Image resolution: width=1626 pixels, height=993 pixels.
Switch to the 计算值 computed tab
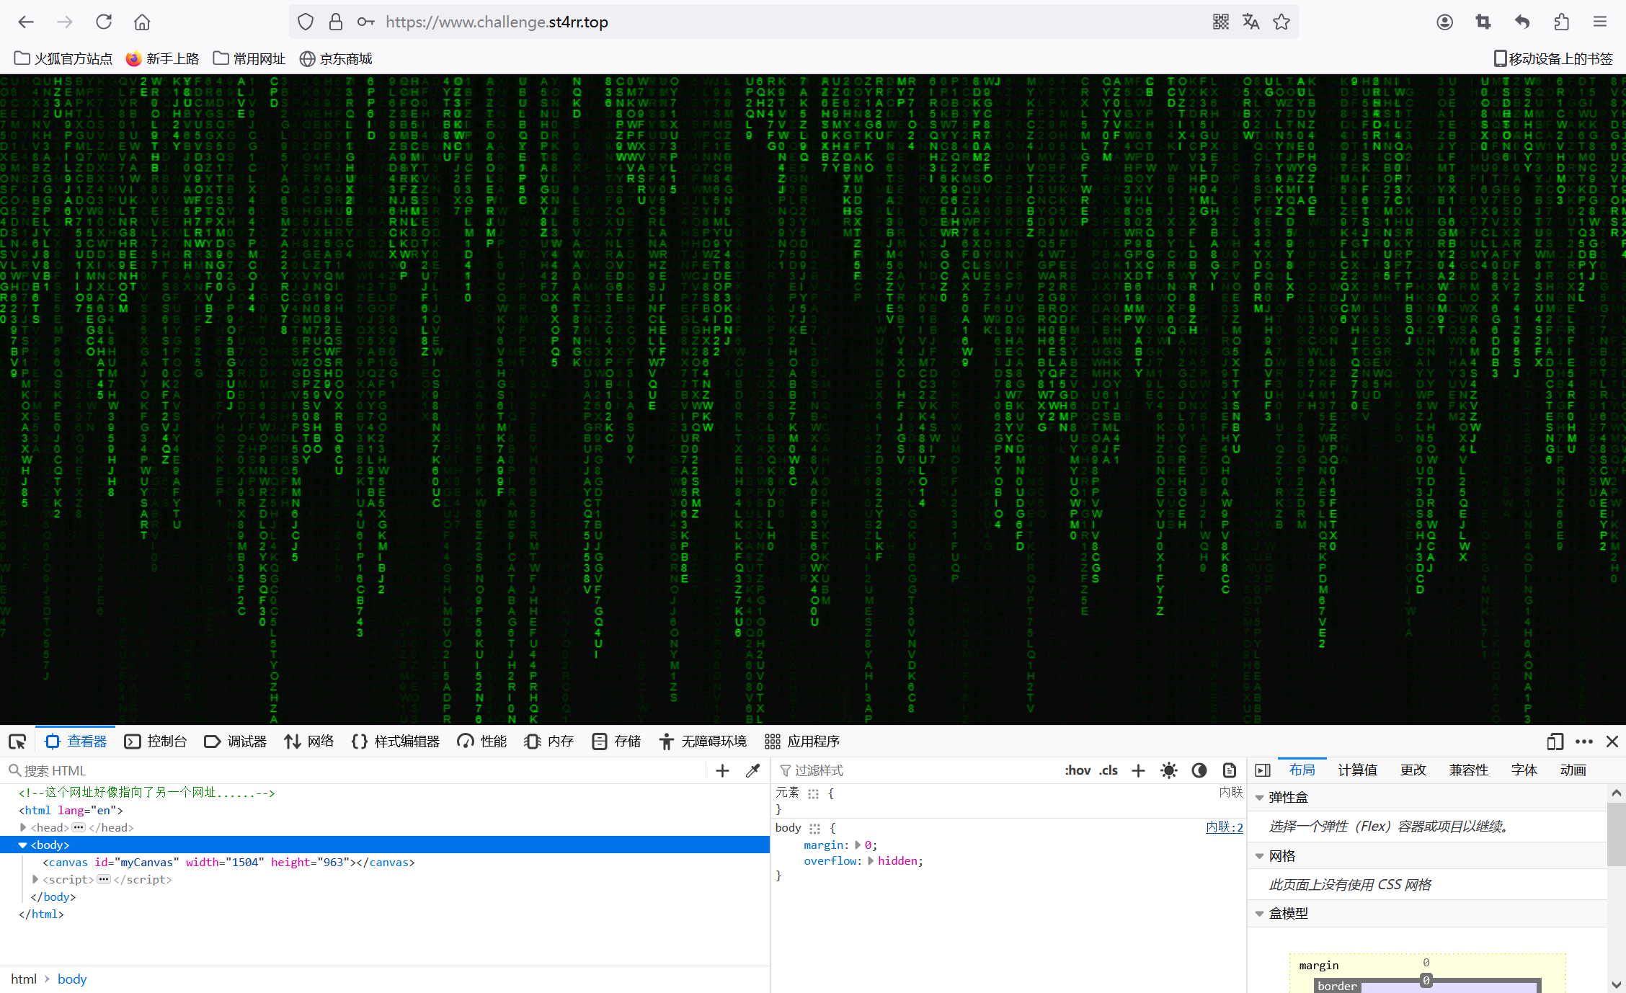click(x=1358, y=770)
